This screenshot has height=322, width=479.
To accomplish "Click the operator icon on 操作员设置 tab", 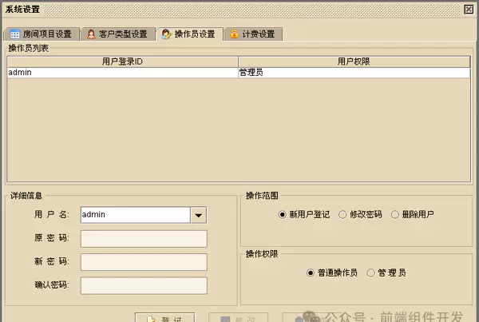I will pyautogui.click(x=166, y=34).
